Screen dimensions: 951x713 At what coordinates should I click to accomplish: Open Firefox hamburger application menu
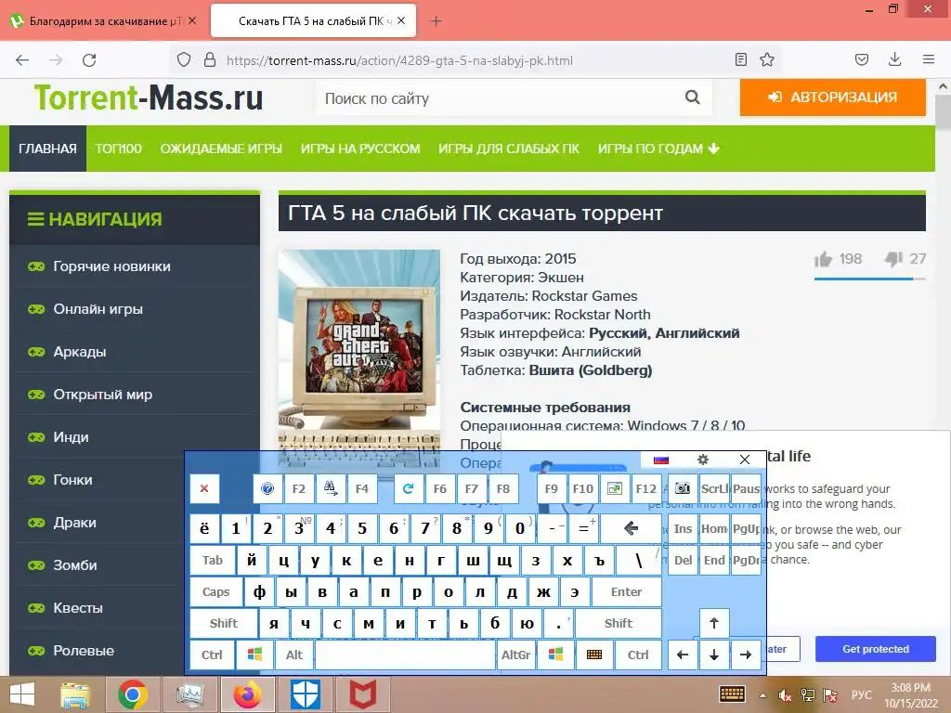pos(929,59)
